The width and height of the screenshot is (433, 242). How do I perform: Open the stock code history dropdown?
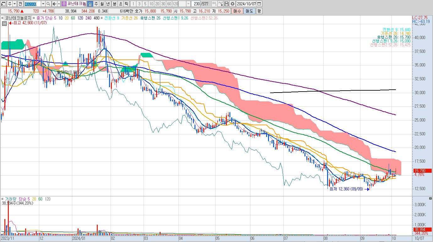(x=43, y=4)
